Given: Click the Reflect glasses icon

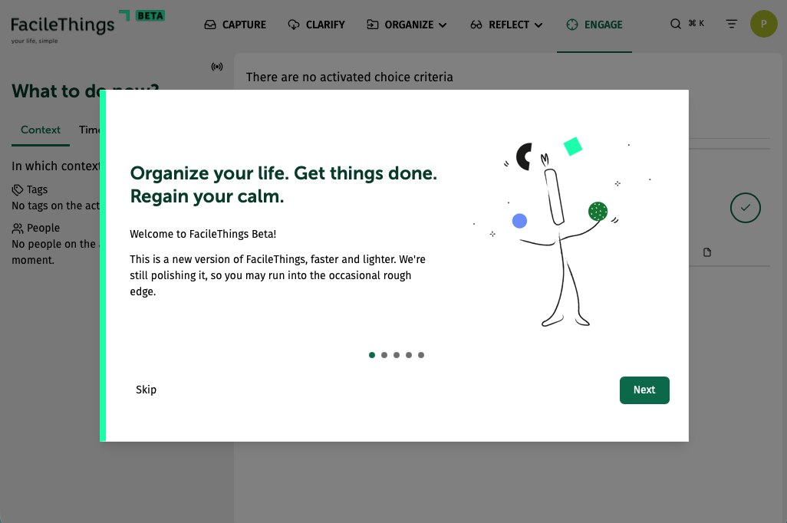Looking at the screenshot, I should point(476,25).
